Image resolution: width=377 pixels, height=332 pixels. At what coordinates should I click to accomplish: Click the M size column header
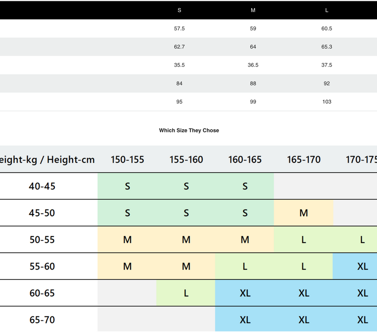(x=253, y=10)
